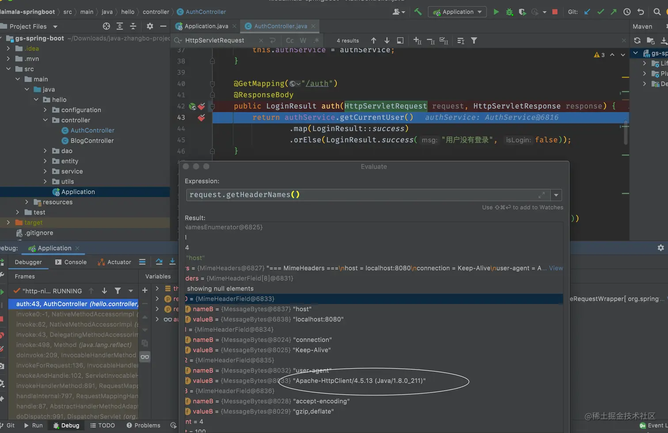668x433 pixels.
Task: Expand the configuration folder in project tree
Action: 46,110
